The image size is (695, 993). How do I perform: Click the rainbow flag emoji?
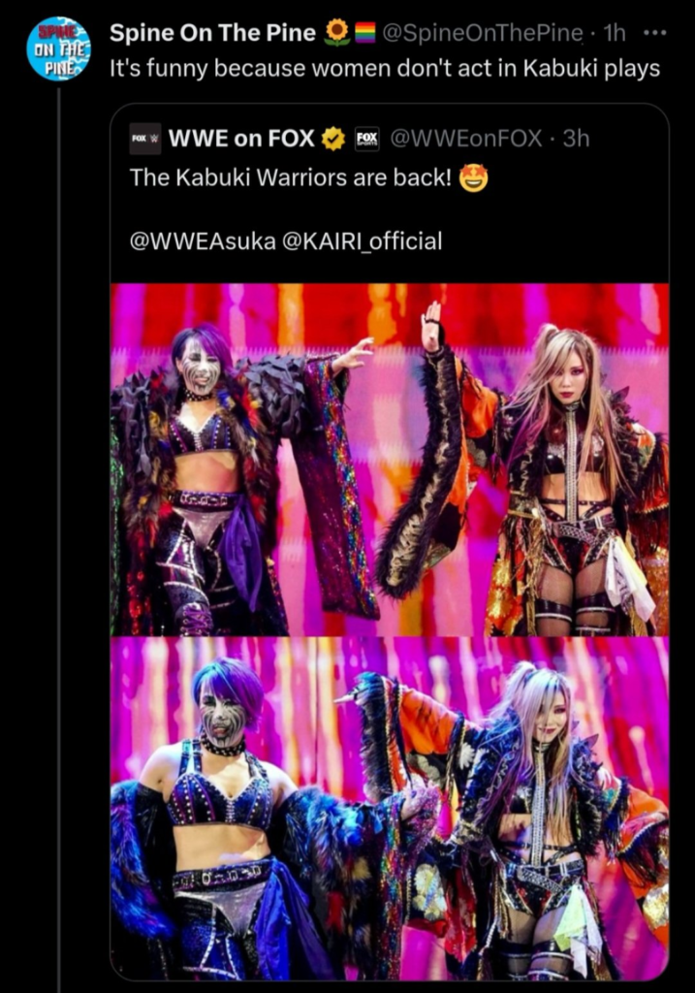coord(365,32)
